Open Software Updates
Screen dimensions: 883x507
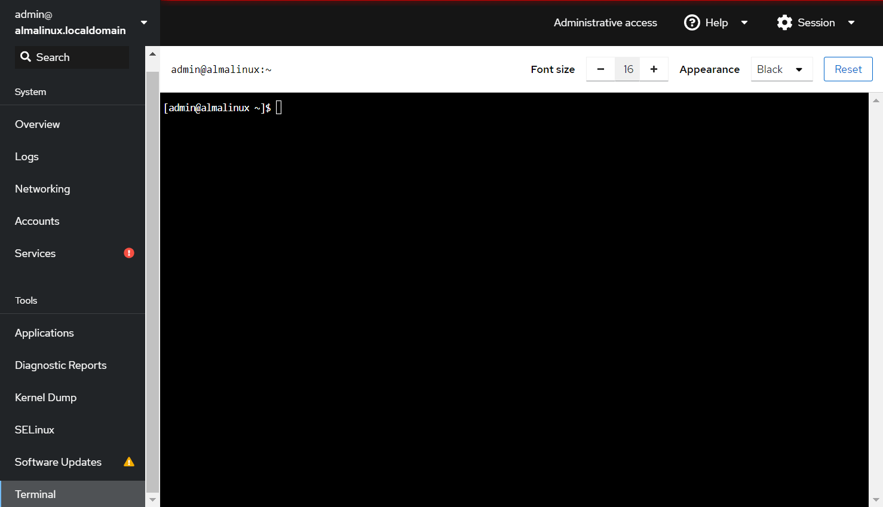[72, 462]
